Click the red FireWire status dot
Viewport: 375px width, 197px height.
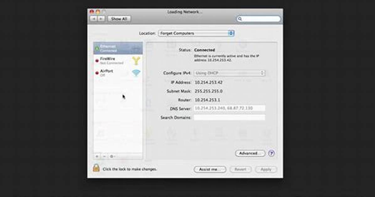click(x=97, y=61)
